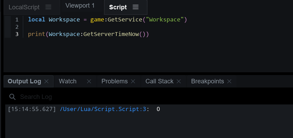Click line number 1 in the gutter
This screenshot has height=138, width=293.
17,20
